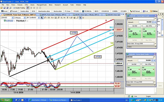
Task: Open the 5 Minutes period dropdown
Action: [25, 18]
